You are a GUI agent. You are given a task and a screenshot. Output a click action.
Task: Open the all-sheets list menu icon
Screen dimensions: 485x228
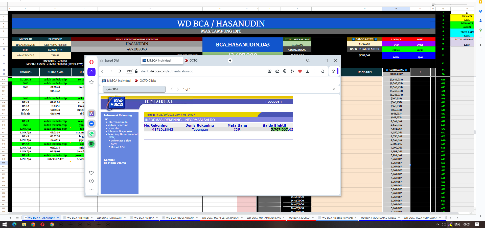pos(17,218)
